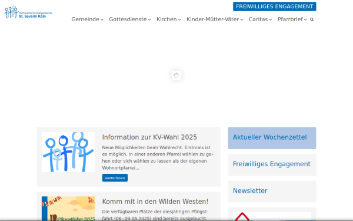Screen dimensions: 353x221
Task: Expand the Pfarrbrief chevron arrow
Action: (x=305, y=19)
